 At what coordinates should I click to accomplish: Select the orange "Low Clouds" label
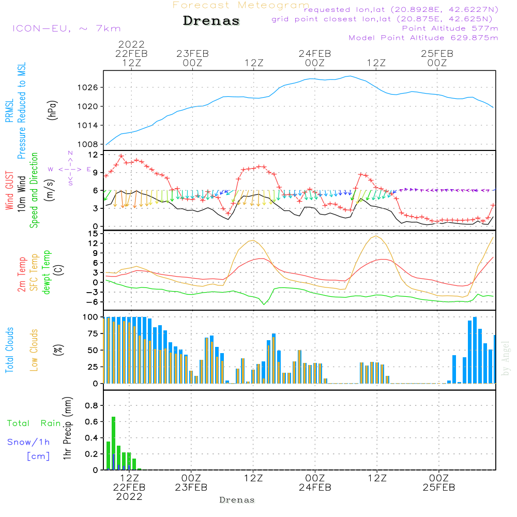coord(34,350)
